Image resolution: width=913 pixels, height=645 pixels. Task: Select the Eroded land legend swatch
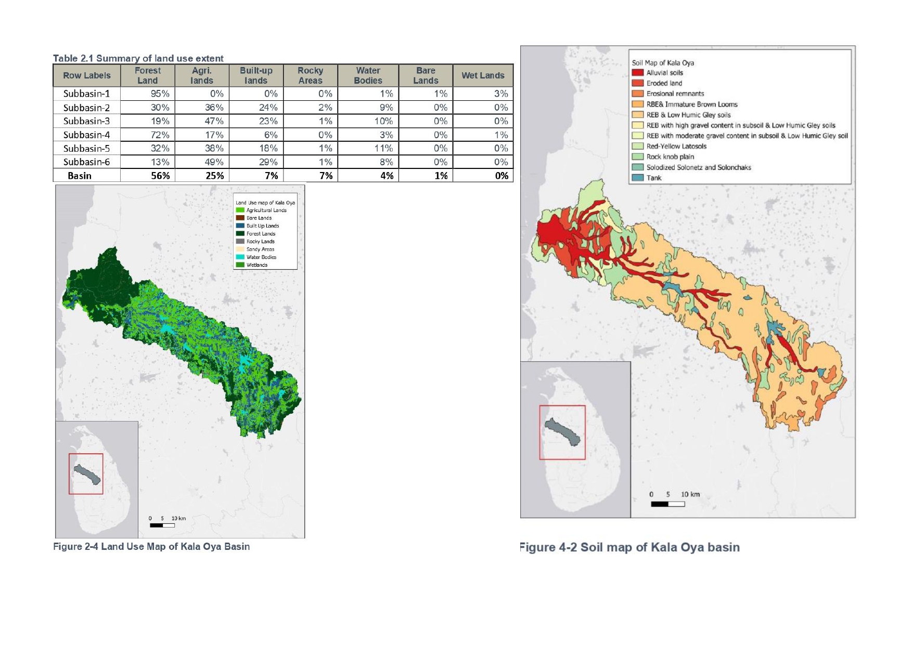[637, 83]
